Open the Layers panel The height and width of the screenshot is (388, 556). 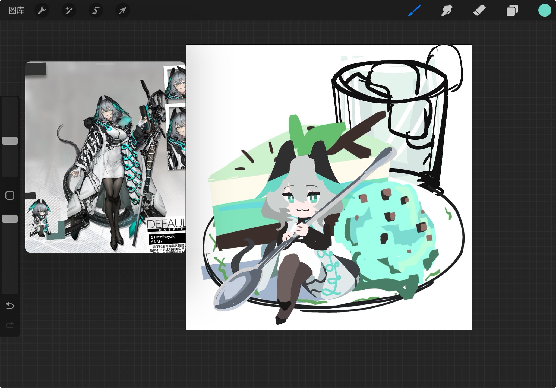point(512,10)
